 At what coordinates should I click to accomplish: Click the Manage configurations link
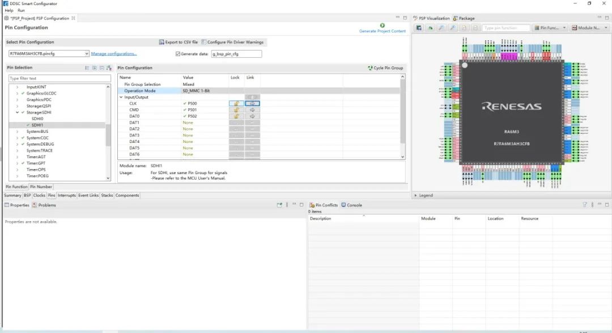(114, 53)
